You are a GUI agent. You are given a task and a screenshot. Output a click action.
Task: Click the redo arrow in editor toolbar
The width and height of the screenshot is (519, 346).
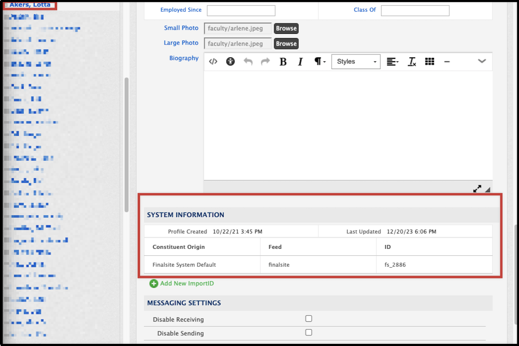coord(266,62)
